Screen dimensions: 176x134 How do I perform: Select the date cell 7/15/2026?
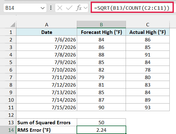click(47, 107)
